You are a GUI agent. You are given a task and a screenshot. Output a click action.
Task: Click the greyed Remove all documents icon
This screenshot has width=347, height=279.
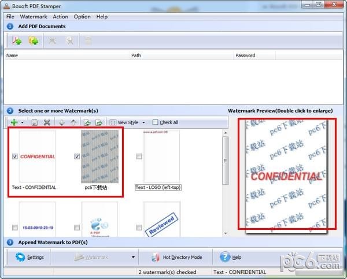70,40
